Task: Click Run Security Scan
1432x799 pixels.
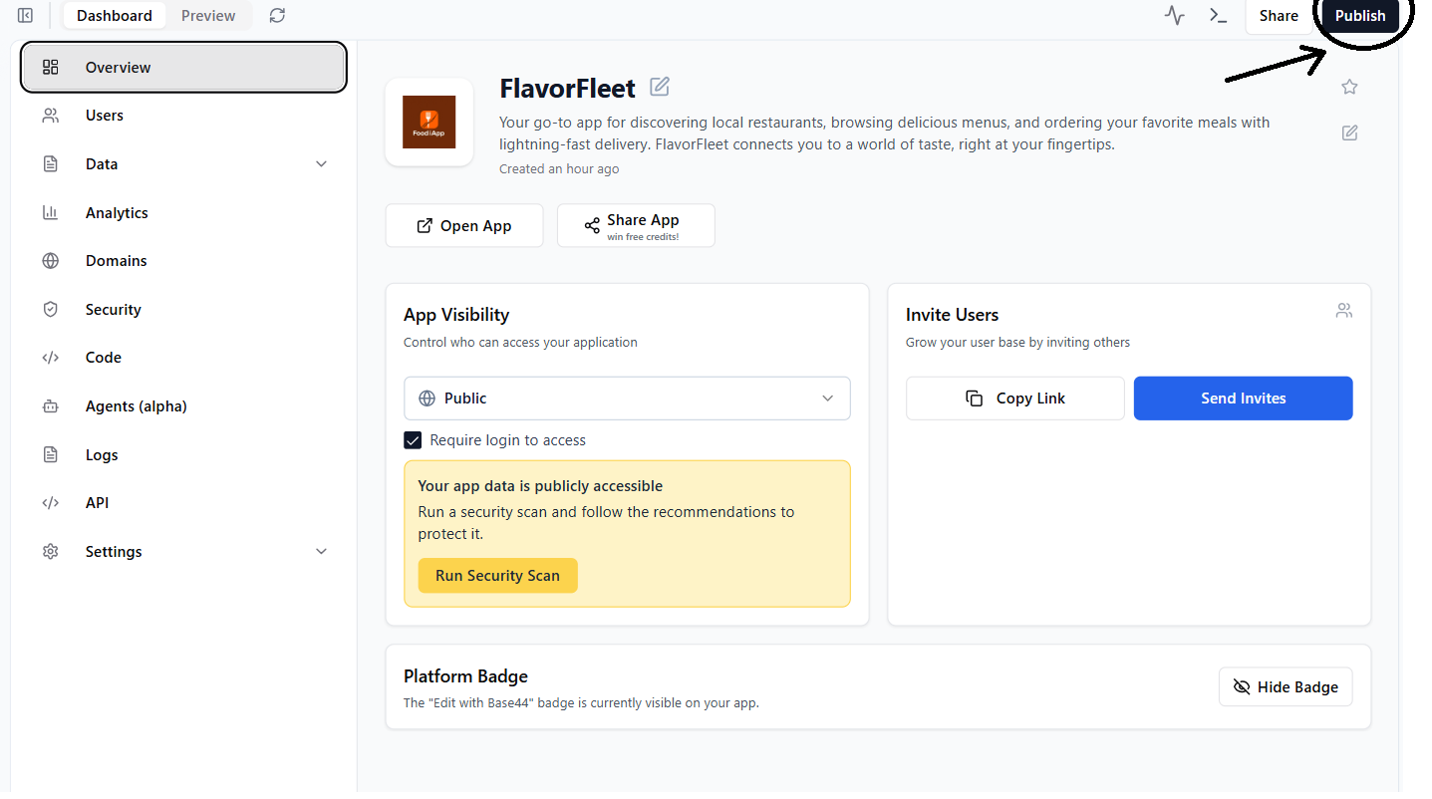Action: point(497,575)
